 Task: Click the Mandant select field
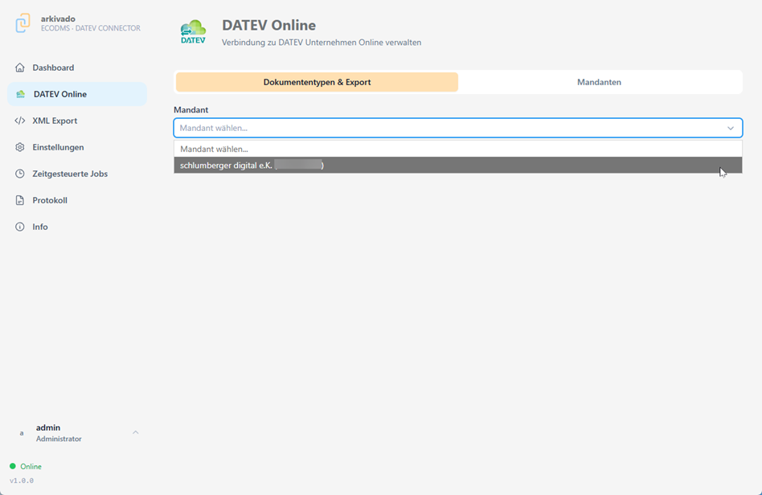[x=458, y=129]
